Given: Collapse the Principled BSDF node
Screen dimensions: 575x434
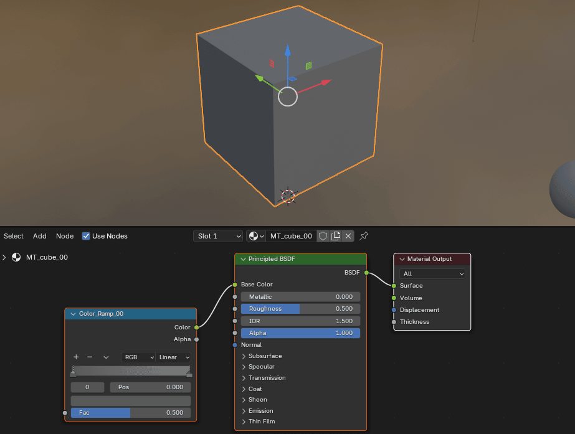Looking at the screenshot, I should 243,259.
